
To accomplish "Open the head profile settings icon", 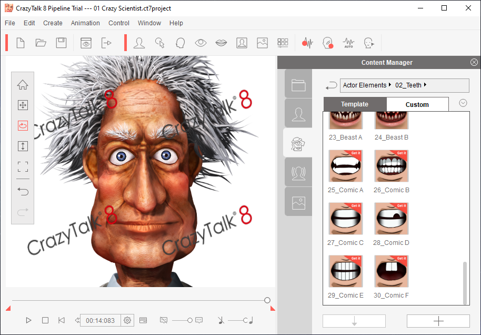I will click(180, 43).
